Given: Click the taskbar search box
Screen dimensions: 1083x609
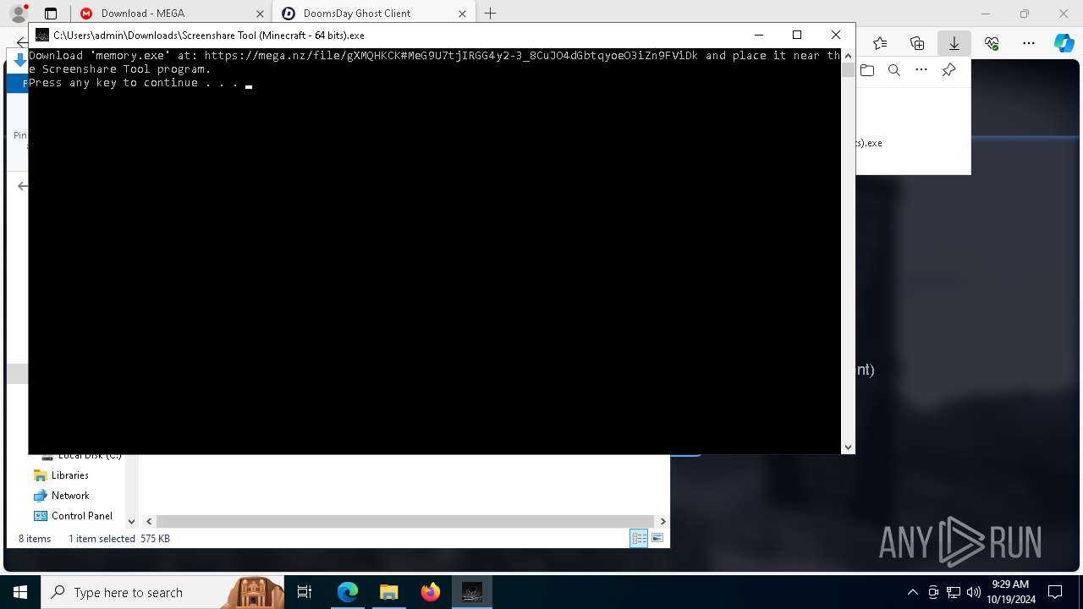Looking at the screenshot, I should tap(161, 592).
